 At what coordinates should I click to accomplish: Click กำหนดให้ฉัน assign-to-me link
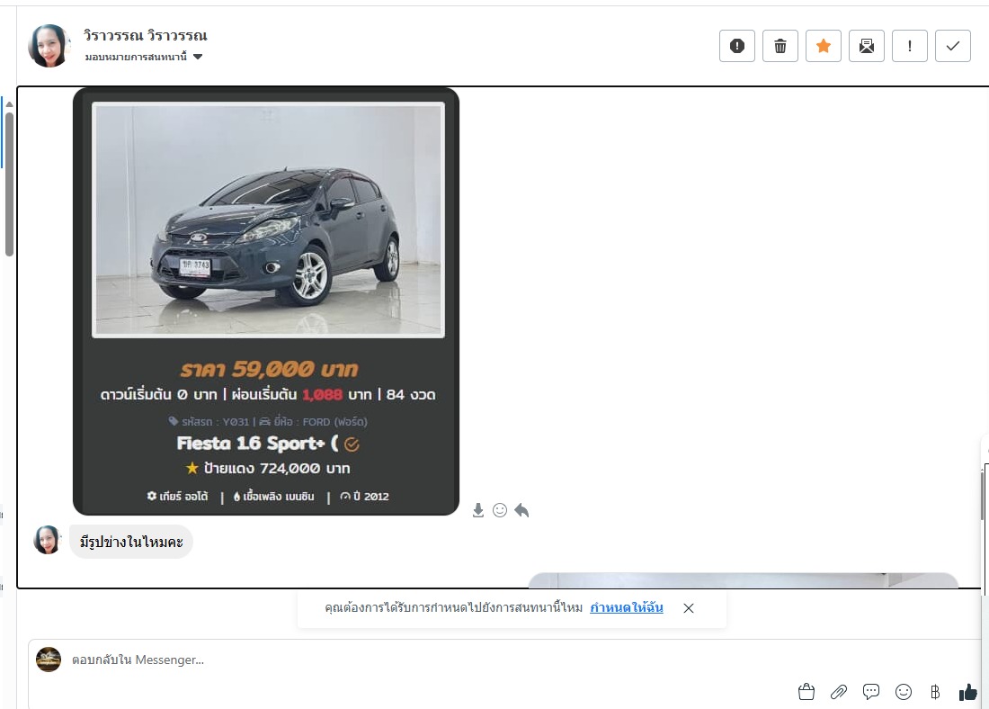tap(627, 607)
